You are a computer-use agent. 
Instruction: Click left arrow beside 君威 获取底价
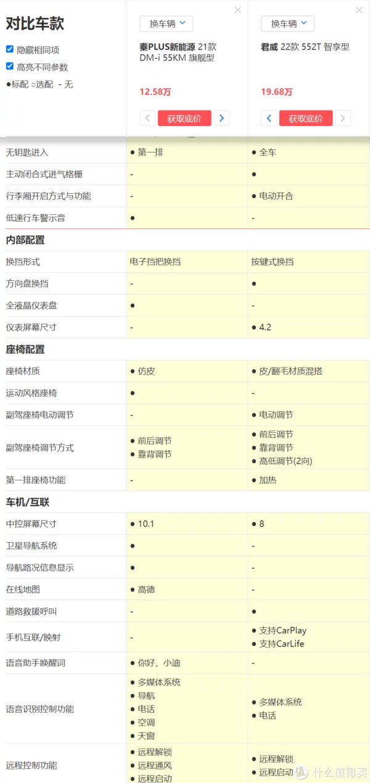269,119
